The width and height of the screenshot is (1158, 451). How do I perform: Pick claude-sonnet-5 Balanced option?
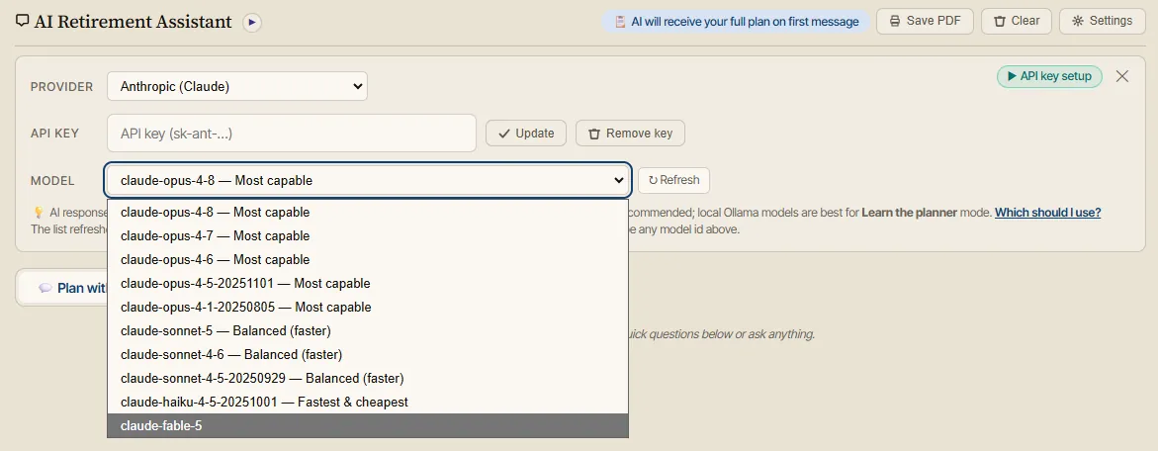pyautogui.click(x=368, y=330)
